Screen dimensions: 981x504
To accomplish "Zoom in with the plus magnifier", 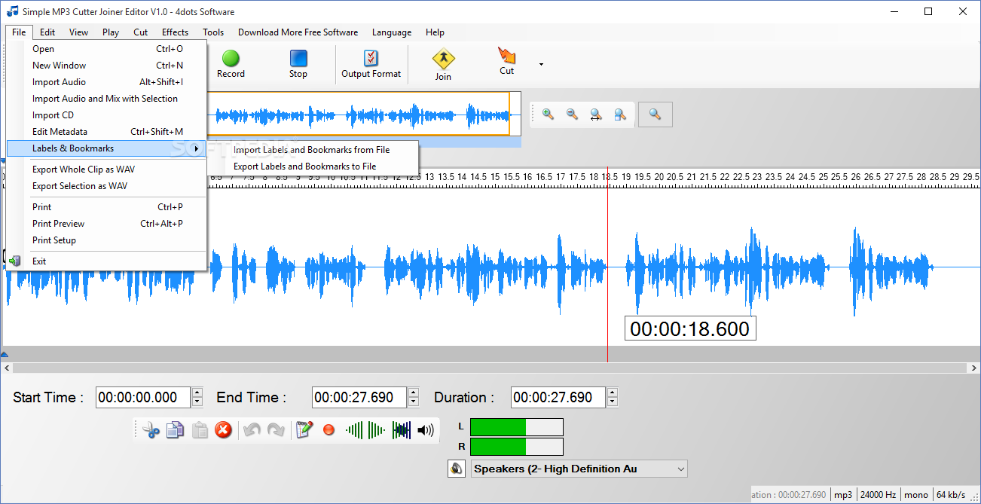I will click(x=549, y=115).
